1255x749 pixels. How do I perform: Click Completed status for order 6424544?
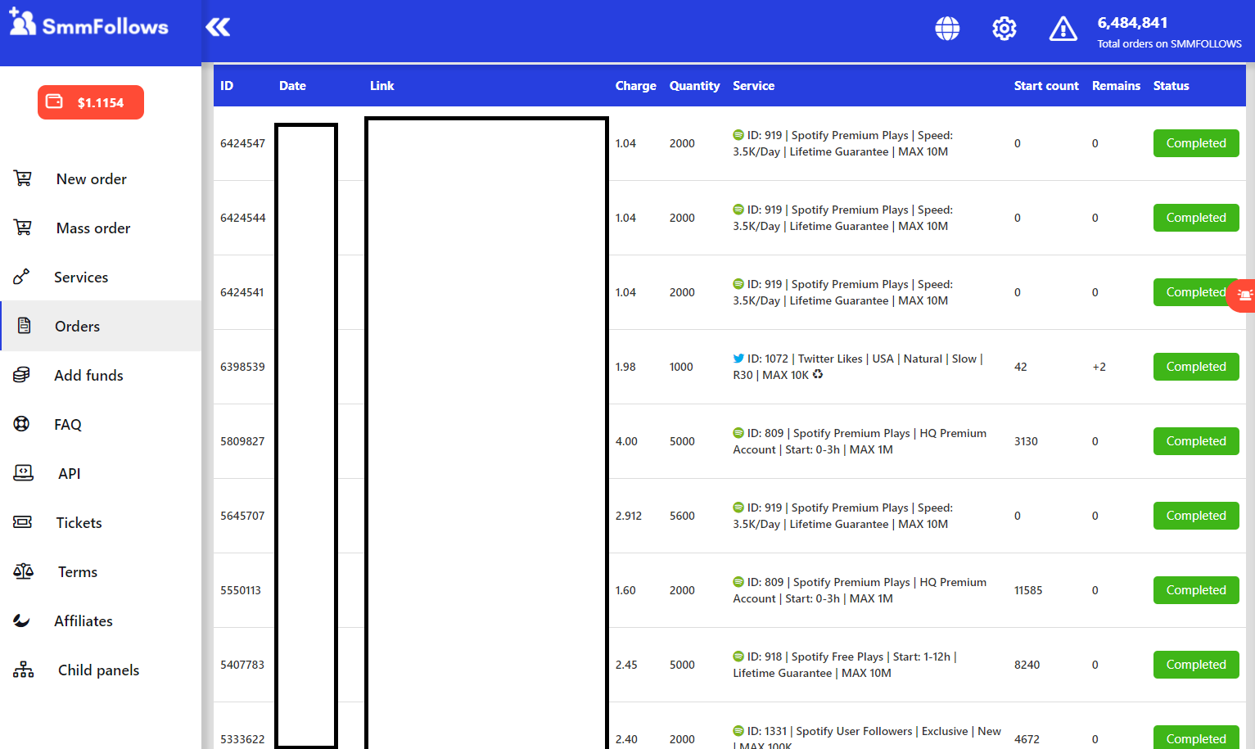1196,218
